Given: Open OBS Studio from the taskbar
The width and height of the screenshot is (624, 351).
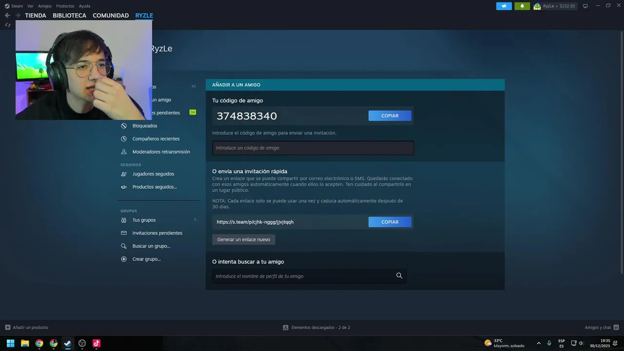Looking at the screenshot, I should tap(82, 343).
